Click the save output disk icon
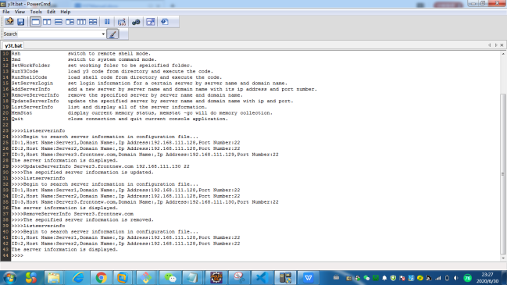This screenshot has height=285, width=507. pos(20,22)
